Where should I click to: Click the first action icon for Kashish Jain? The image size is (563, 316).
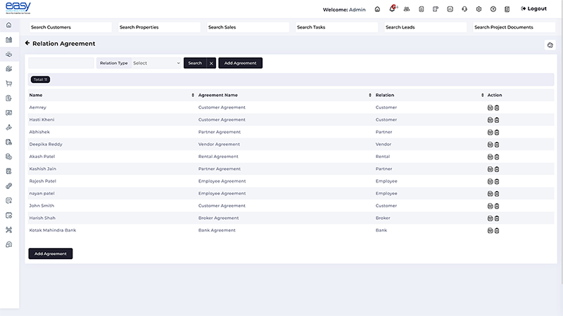point(490,169)
